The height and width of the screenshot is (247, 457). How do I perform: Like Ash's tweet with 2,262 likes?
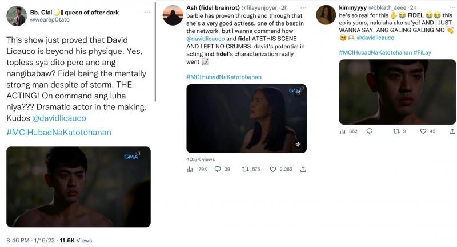point(274,169)
